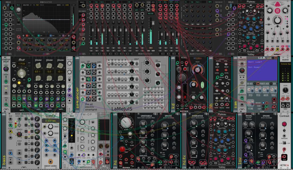The height and width of the screenshot is (170, 293).
Task: Open the hifx aux label on MixMaster
Action: (177, 2)
